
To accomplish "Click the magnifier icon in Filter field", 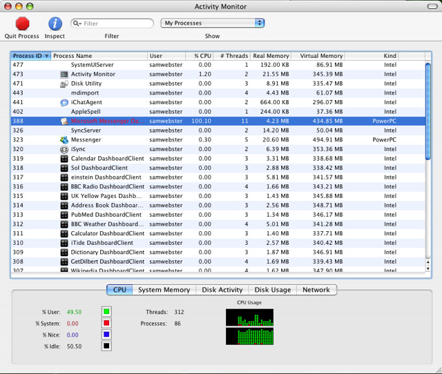I will [77, 23].
